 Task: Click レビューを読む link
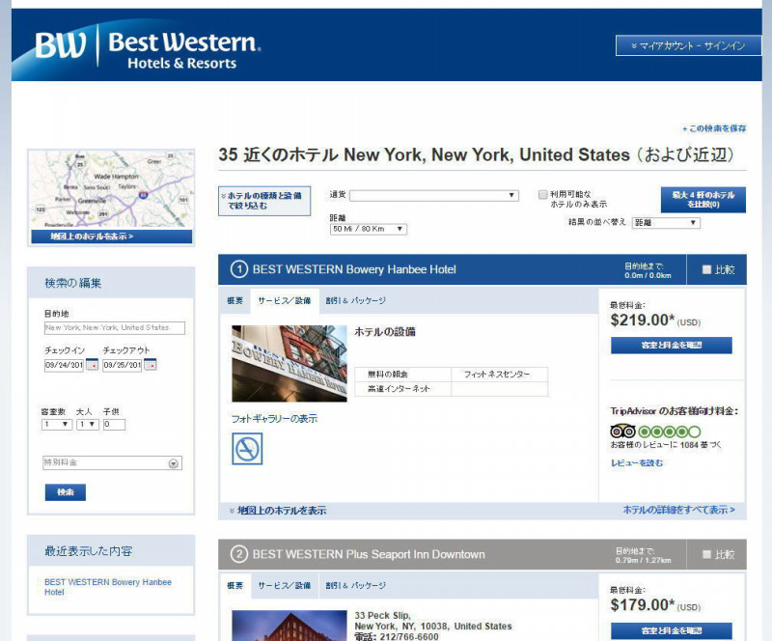pos(637,463)
